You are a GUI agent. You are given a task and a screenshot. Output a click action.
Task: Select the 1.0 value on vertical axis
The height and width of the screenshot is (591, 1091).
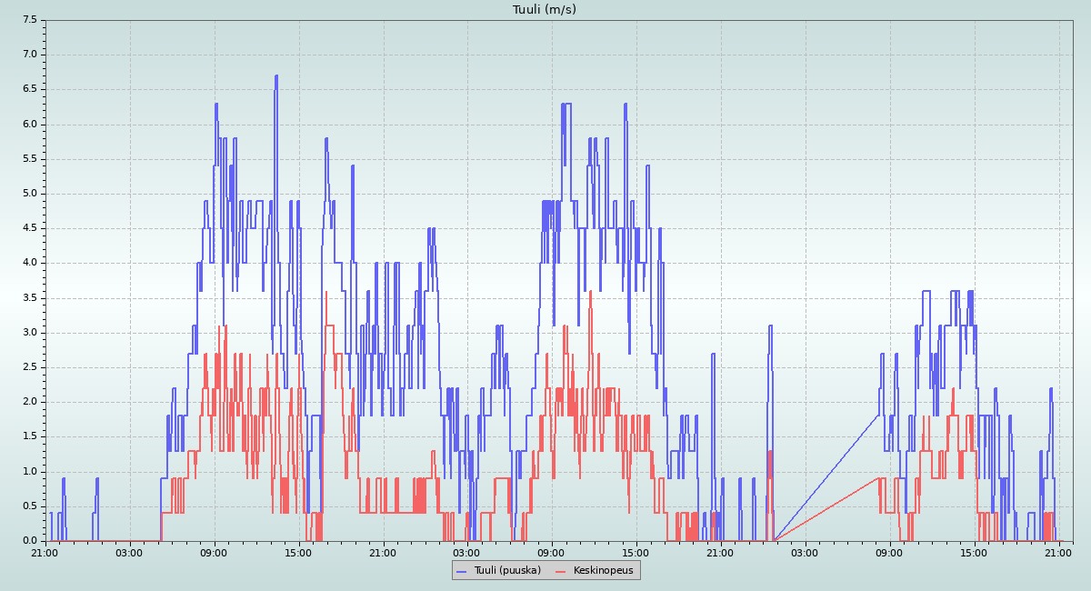(29, 472)
